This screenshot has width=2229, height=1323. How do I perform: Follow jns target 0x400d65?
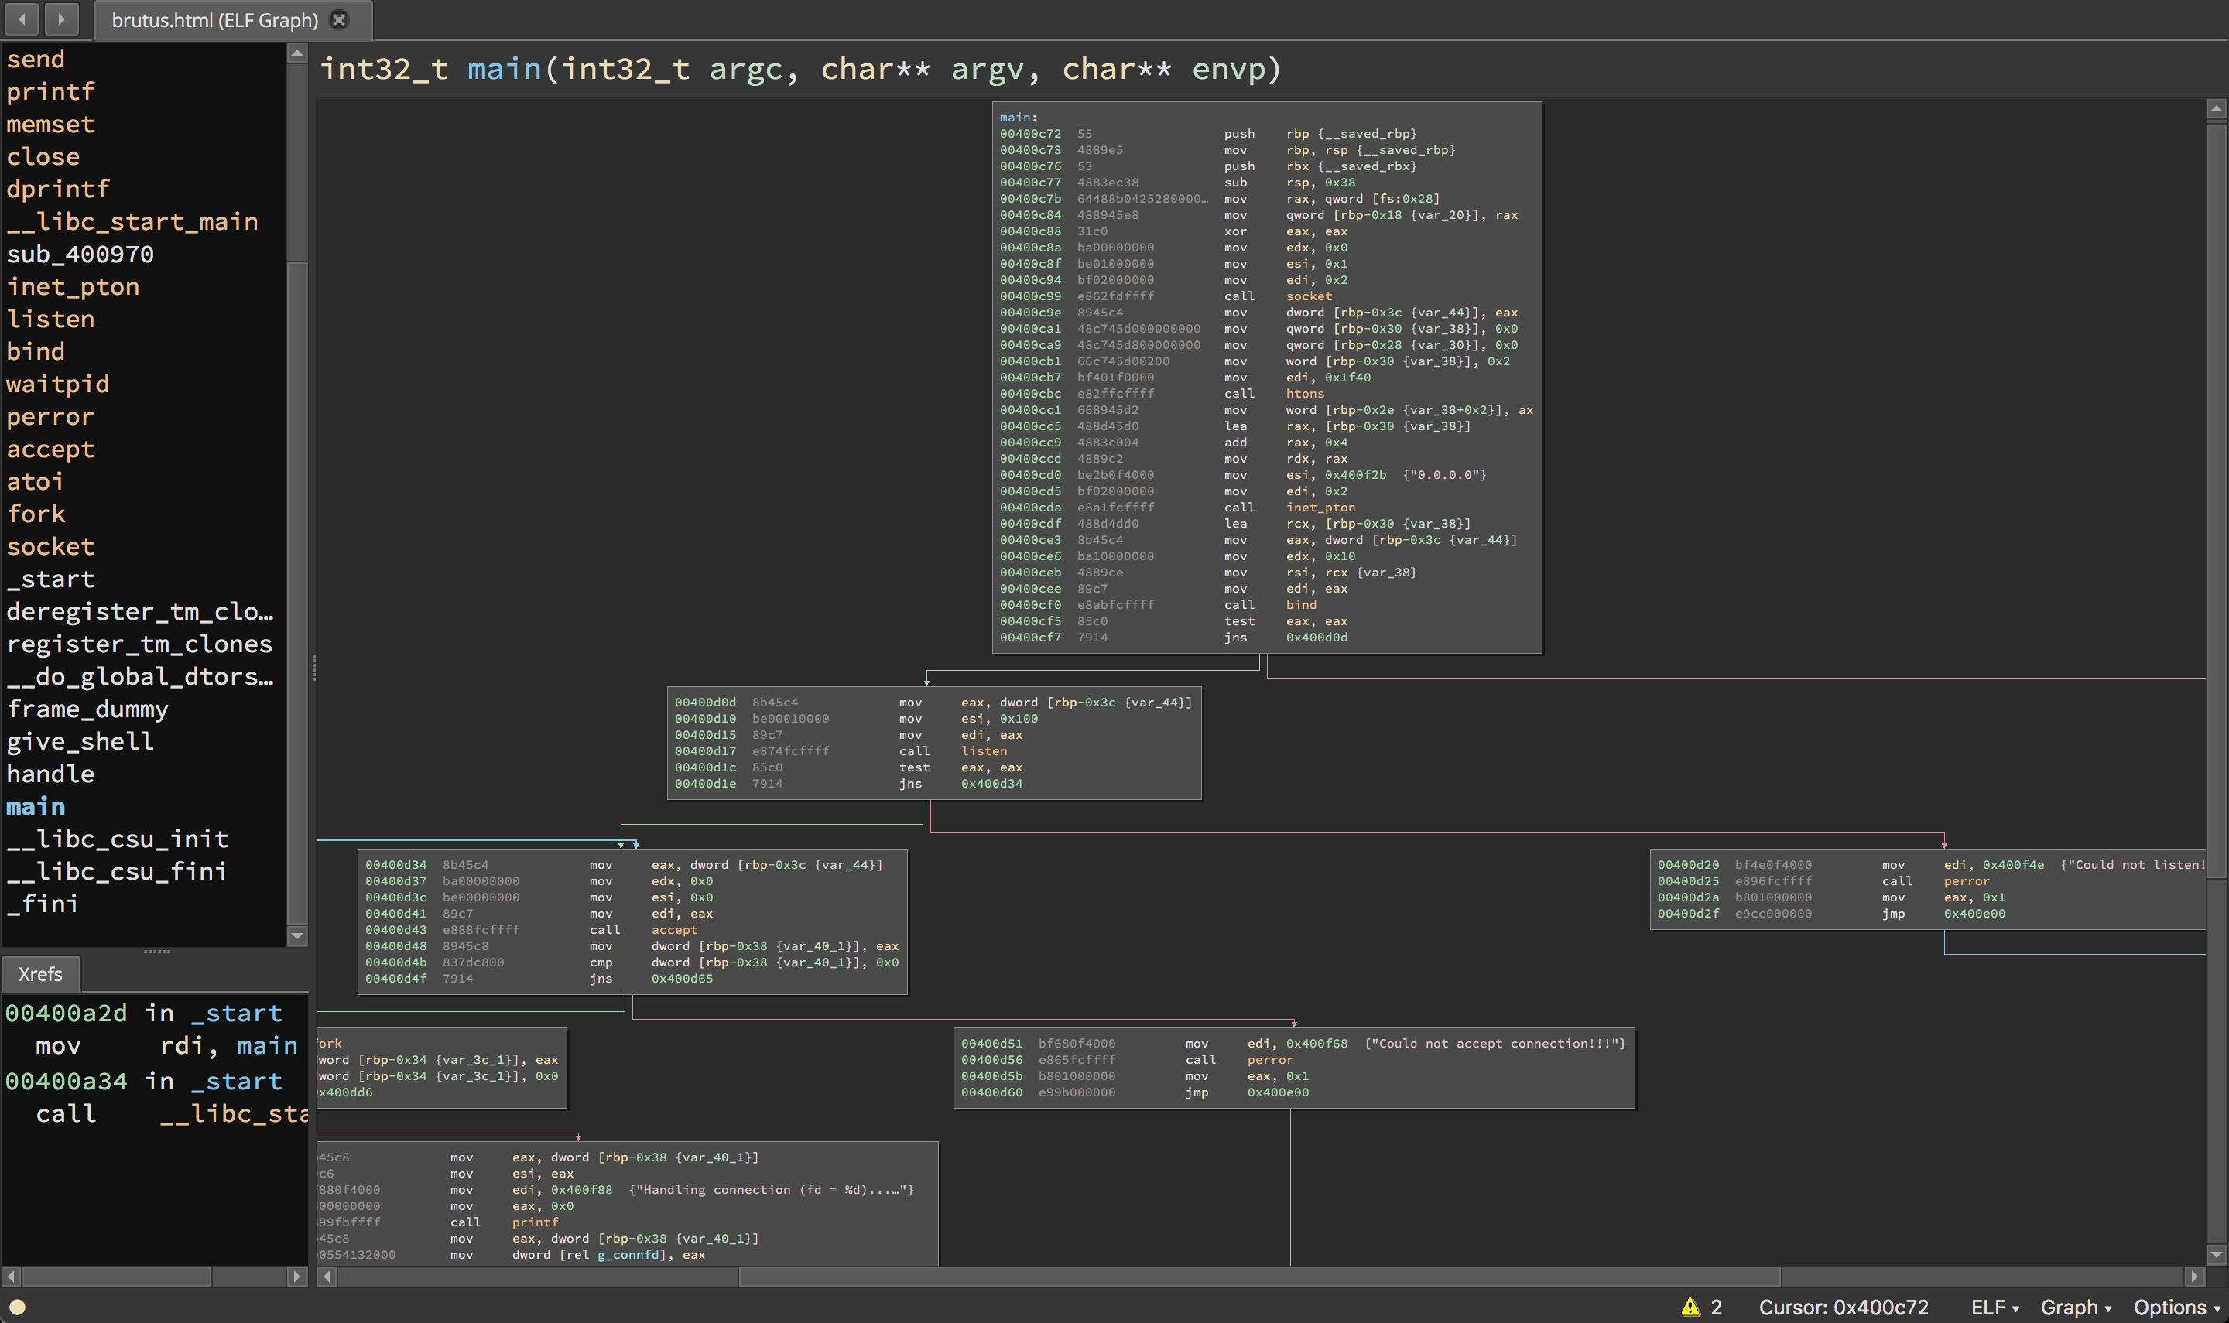(x=682, y=978)
